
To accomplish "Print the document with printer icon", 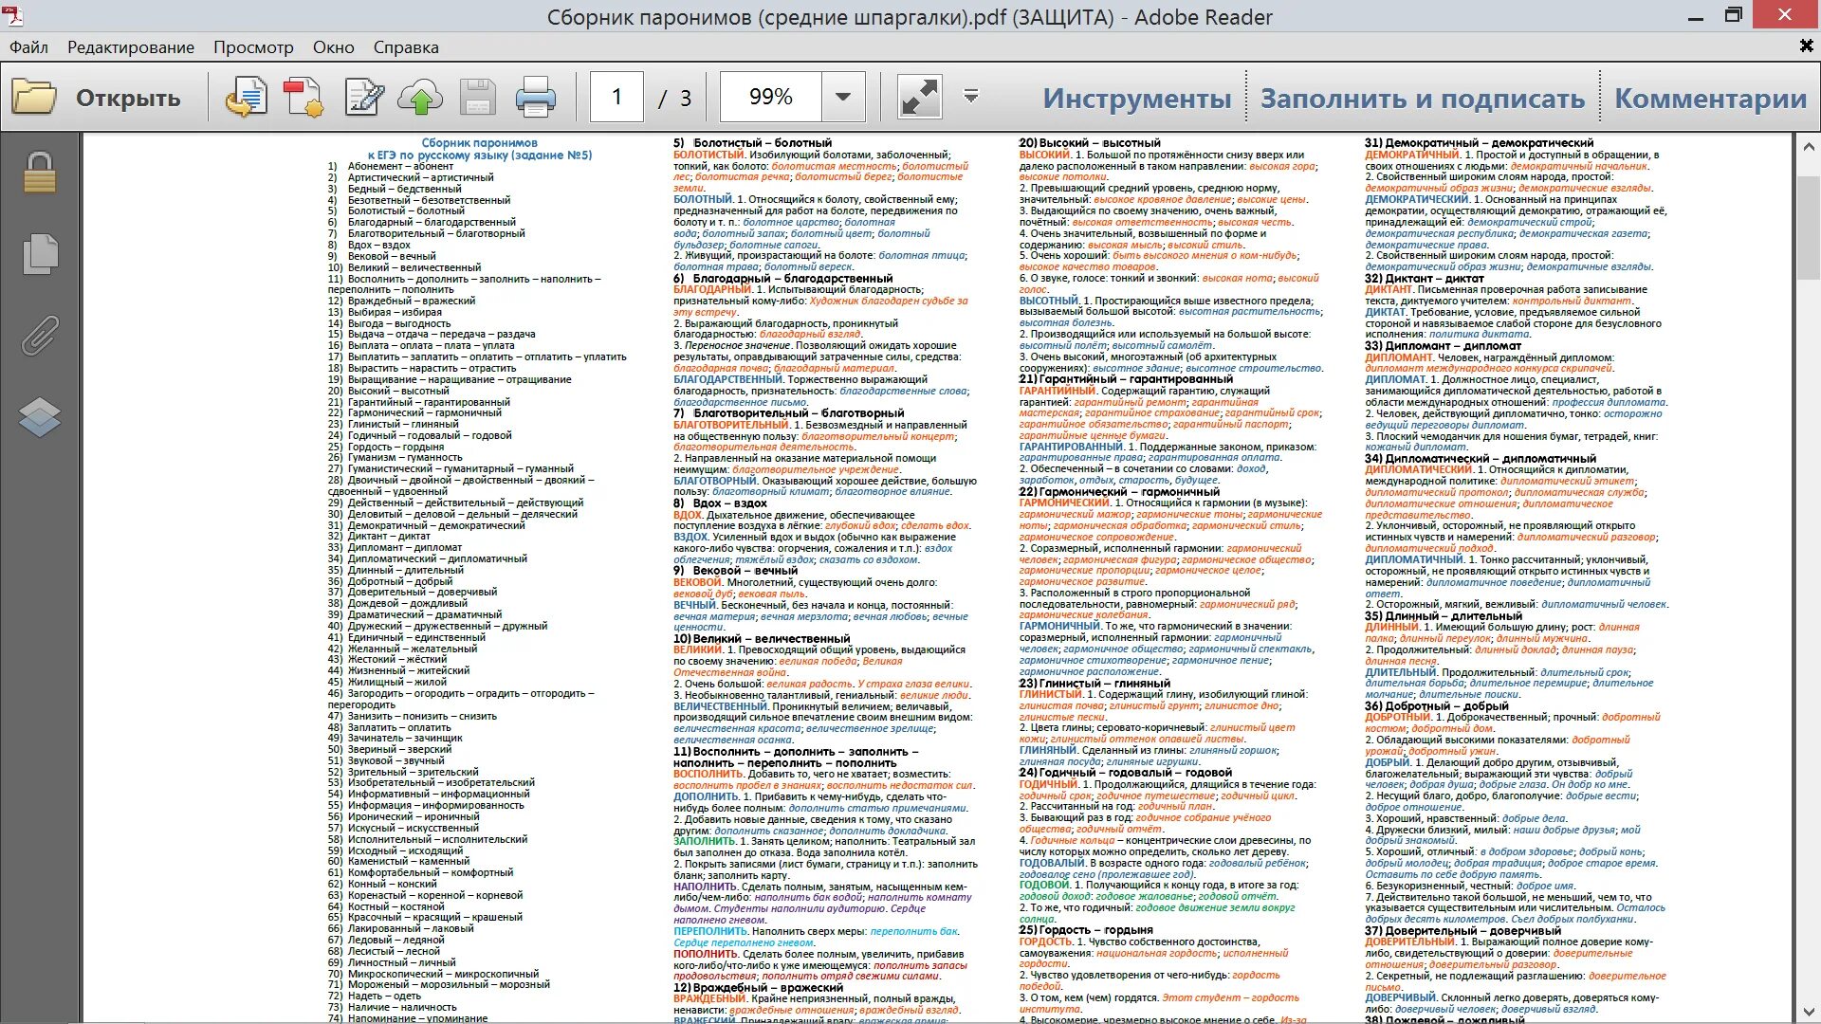I will pos(535,98).
